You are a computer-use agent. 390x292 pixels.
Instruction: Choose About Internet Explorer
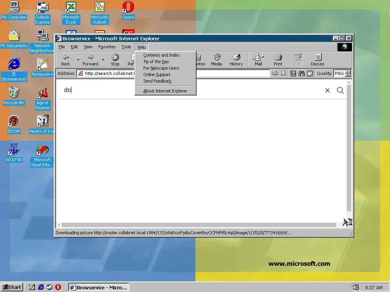(166, 91)
